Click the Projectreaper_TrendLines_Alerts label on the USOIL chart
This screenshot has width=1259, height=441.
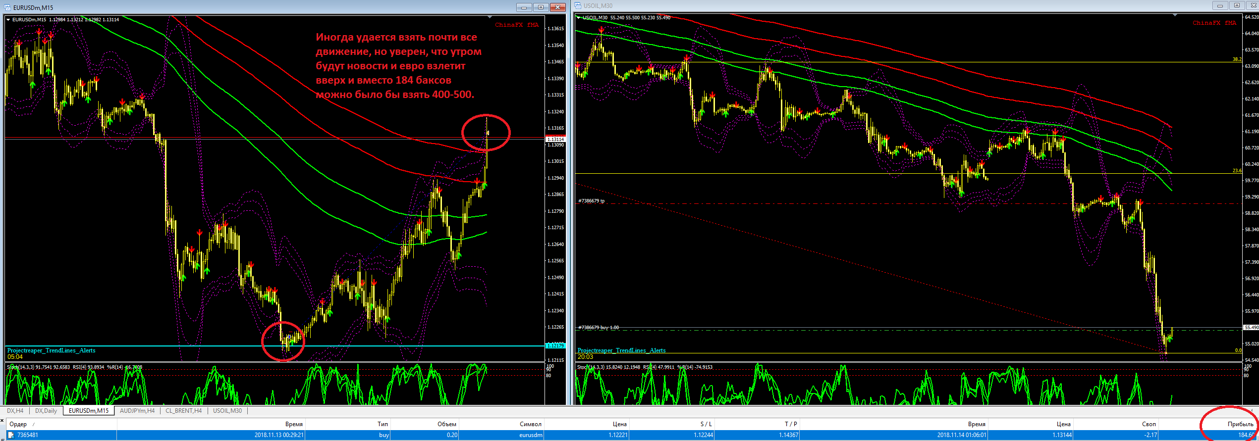[621, 350]
